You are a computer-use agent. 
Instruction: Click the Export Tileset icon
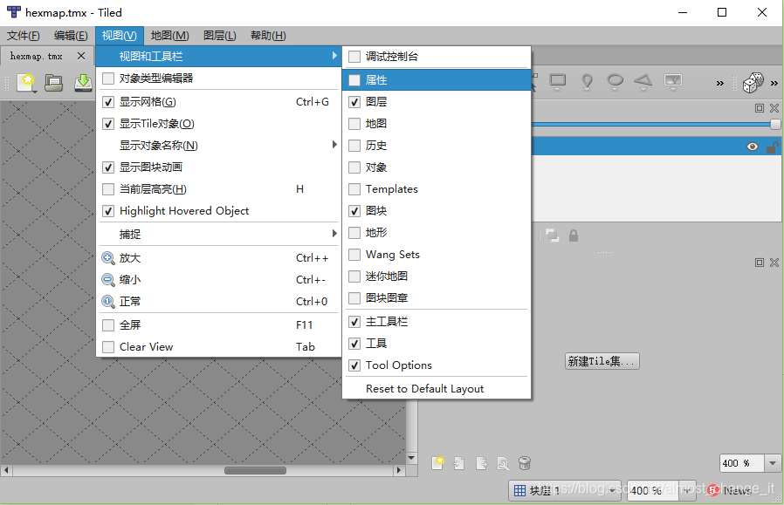482,463
